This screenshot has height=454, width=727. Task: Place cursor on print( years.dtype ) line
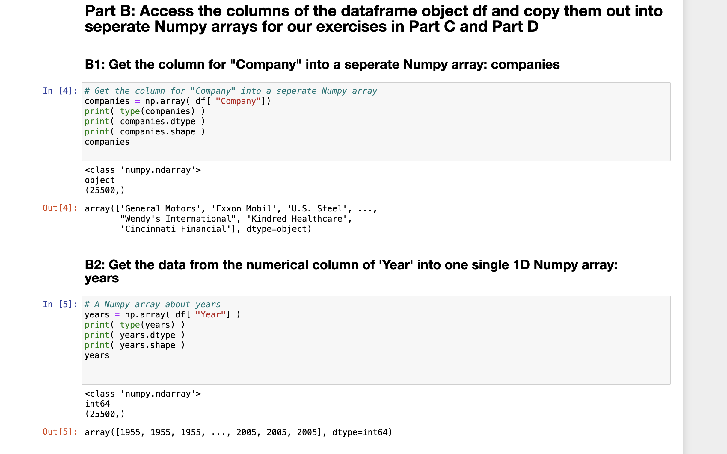click(135, 335)
